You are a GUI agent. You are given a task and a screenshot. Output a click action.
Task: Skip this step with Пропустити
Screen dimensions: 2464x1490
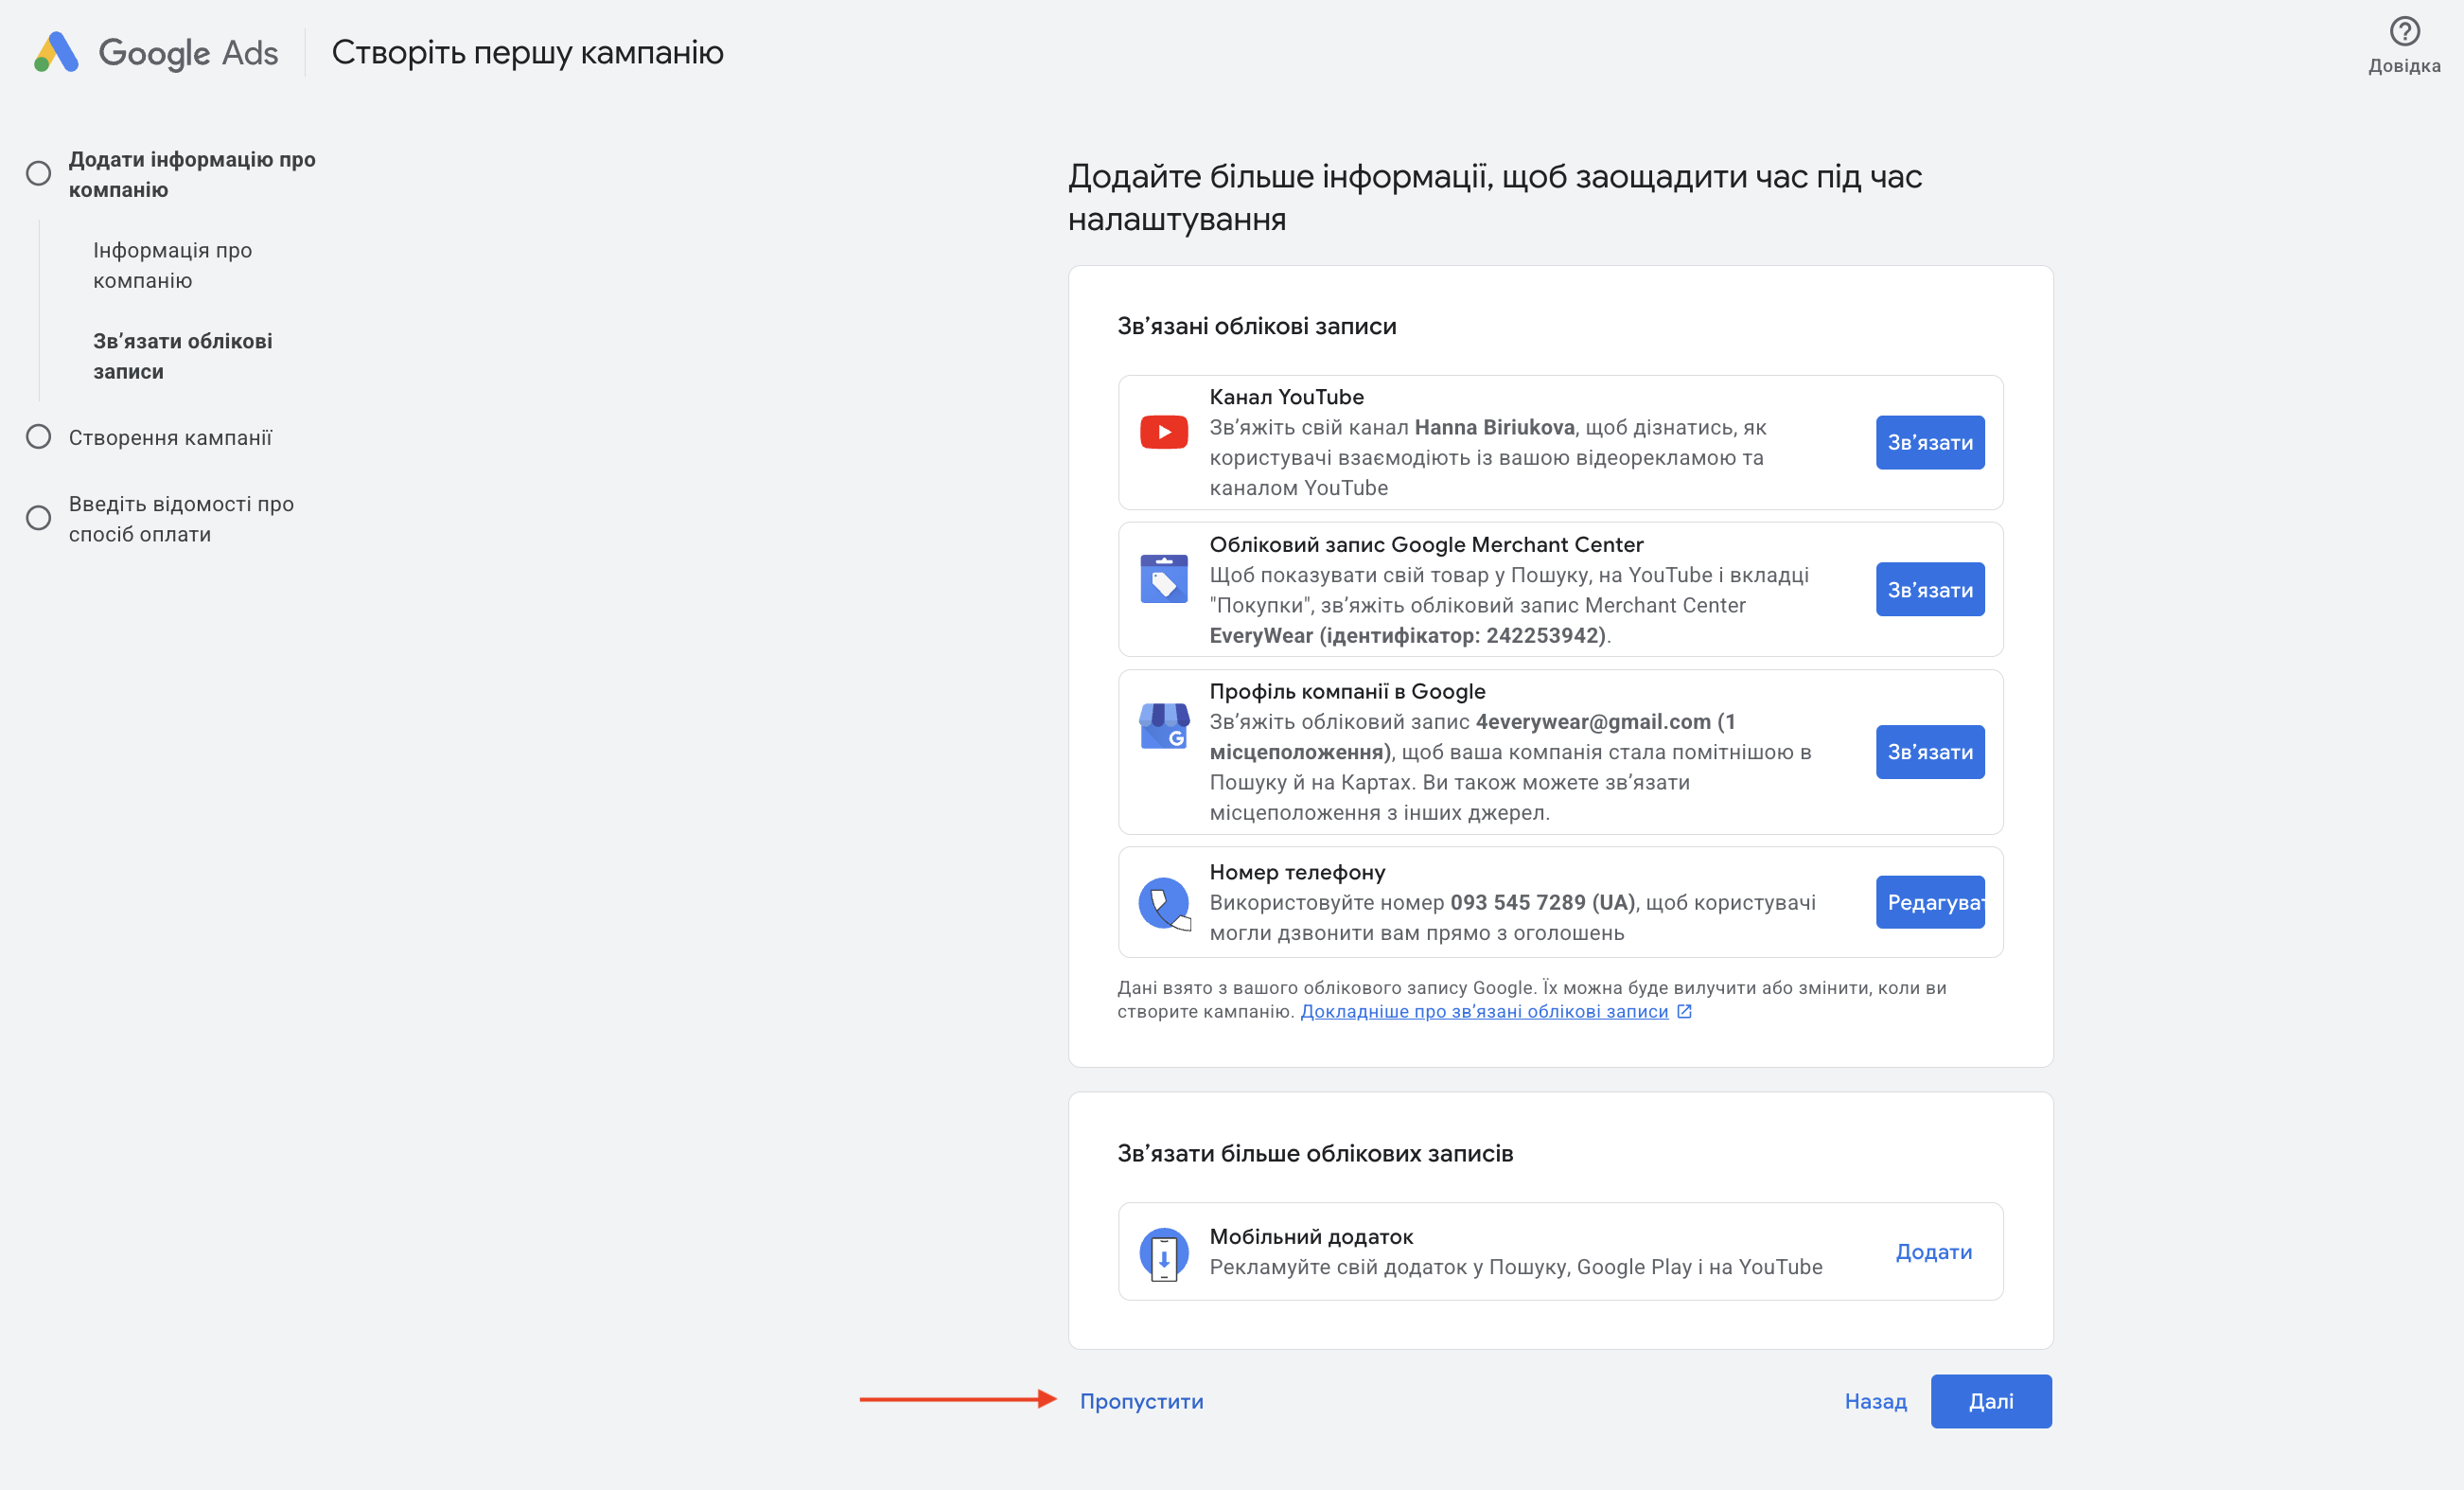pyautogui.click(x=1141, y=1401)
